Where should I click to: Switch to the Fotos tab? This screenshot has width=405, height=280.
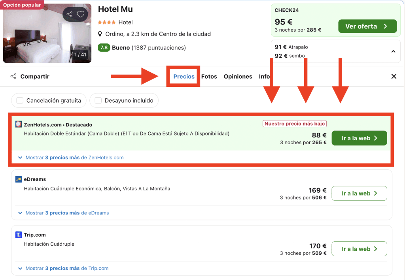point(209,77)
